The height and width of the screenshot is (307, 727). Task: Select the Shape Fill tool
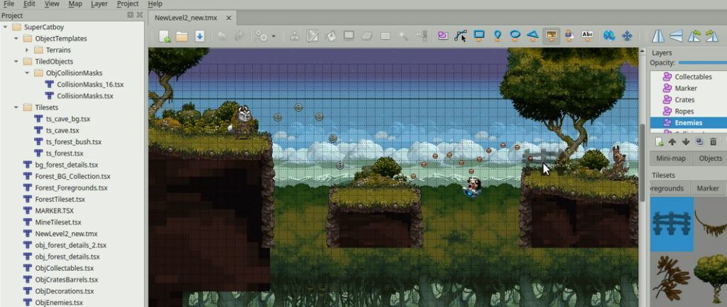click(x=349, y=36)
